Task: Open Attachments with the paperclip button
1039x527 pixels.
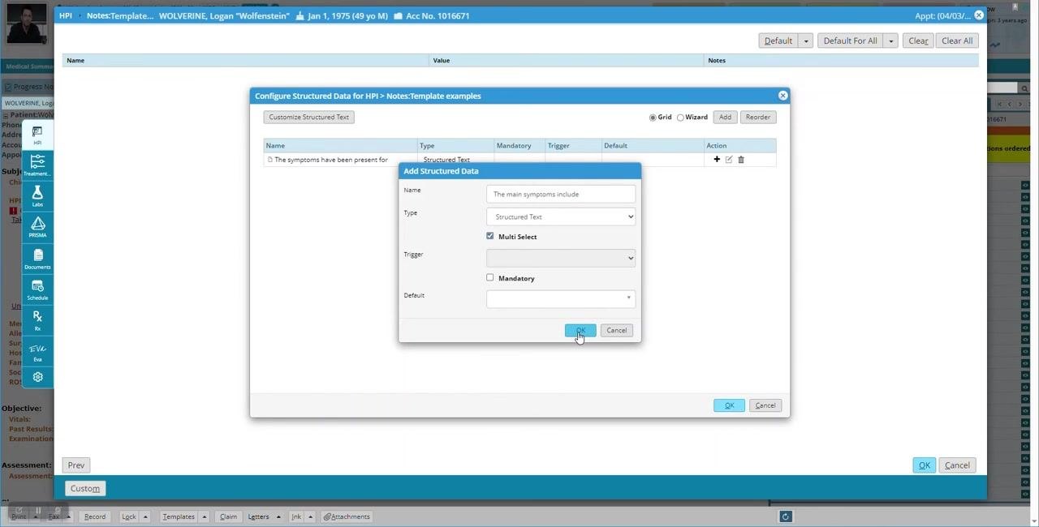Action: click(347, 516)
